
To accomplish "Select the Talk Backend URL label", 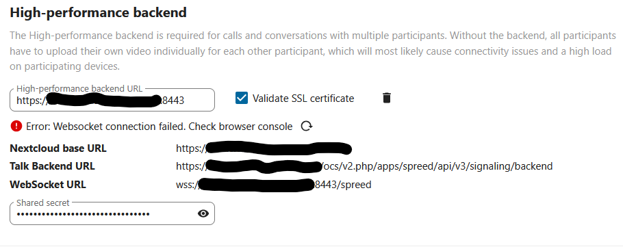I will pyautogui.click(x=52, y=166).
